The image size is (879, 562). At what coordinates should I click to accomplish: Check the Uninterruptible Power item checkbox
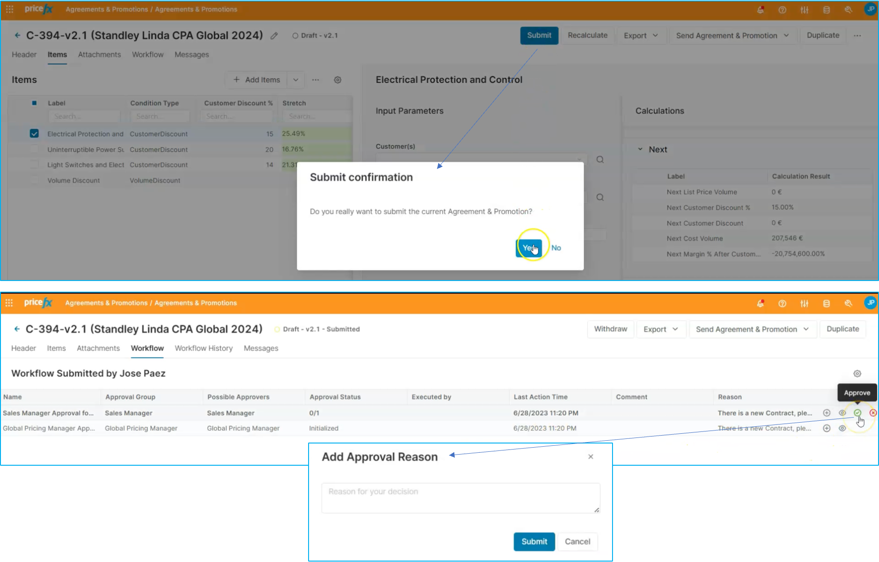34,150
